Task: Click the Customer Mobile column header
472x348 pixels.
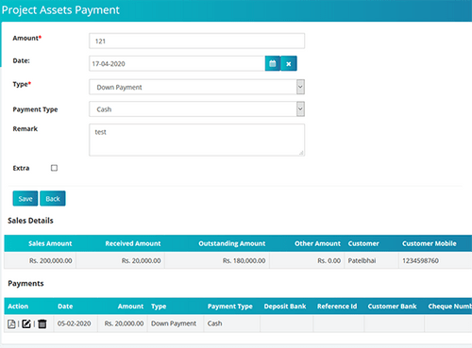Action: 430,243
